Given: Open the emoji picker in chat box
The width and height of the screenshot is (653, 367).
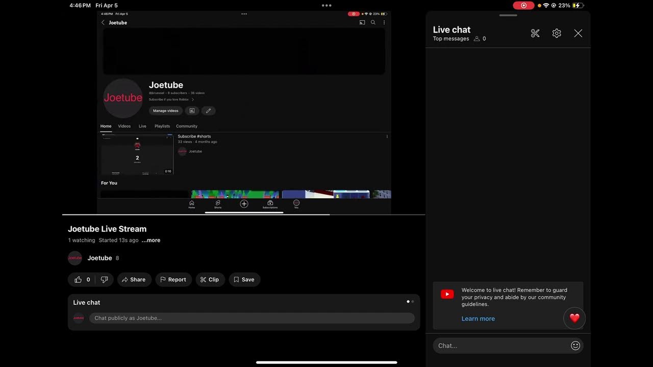Looking at the screenshot, I should click(x=575, y=346).
